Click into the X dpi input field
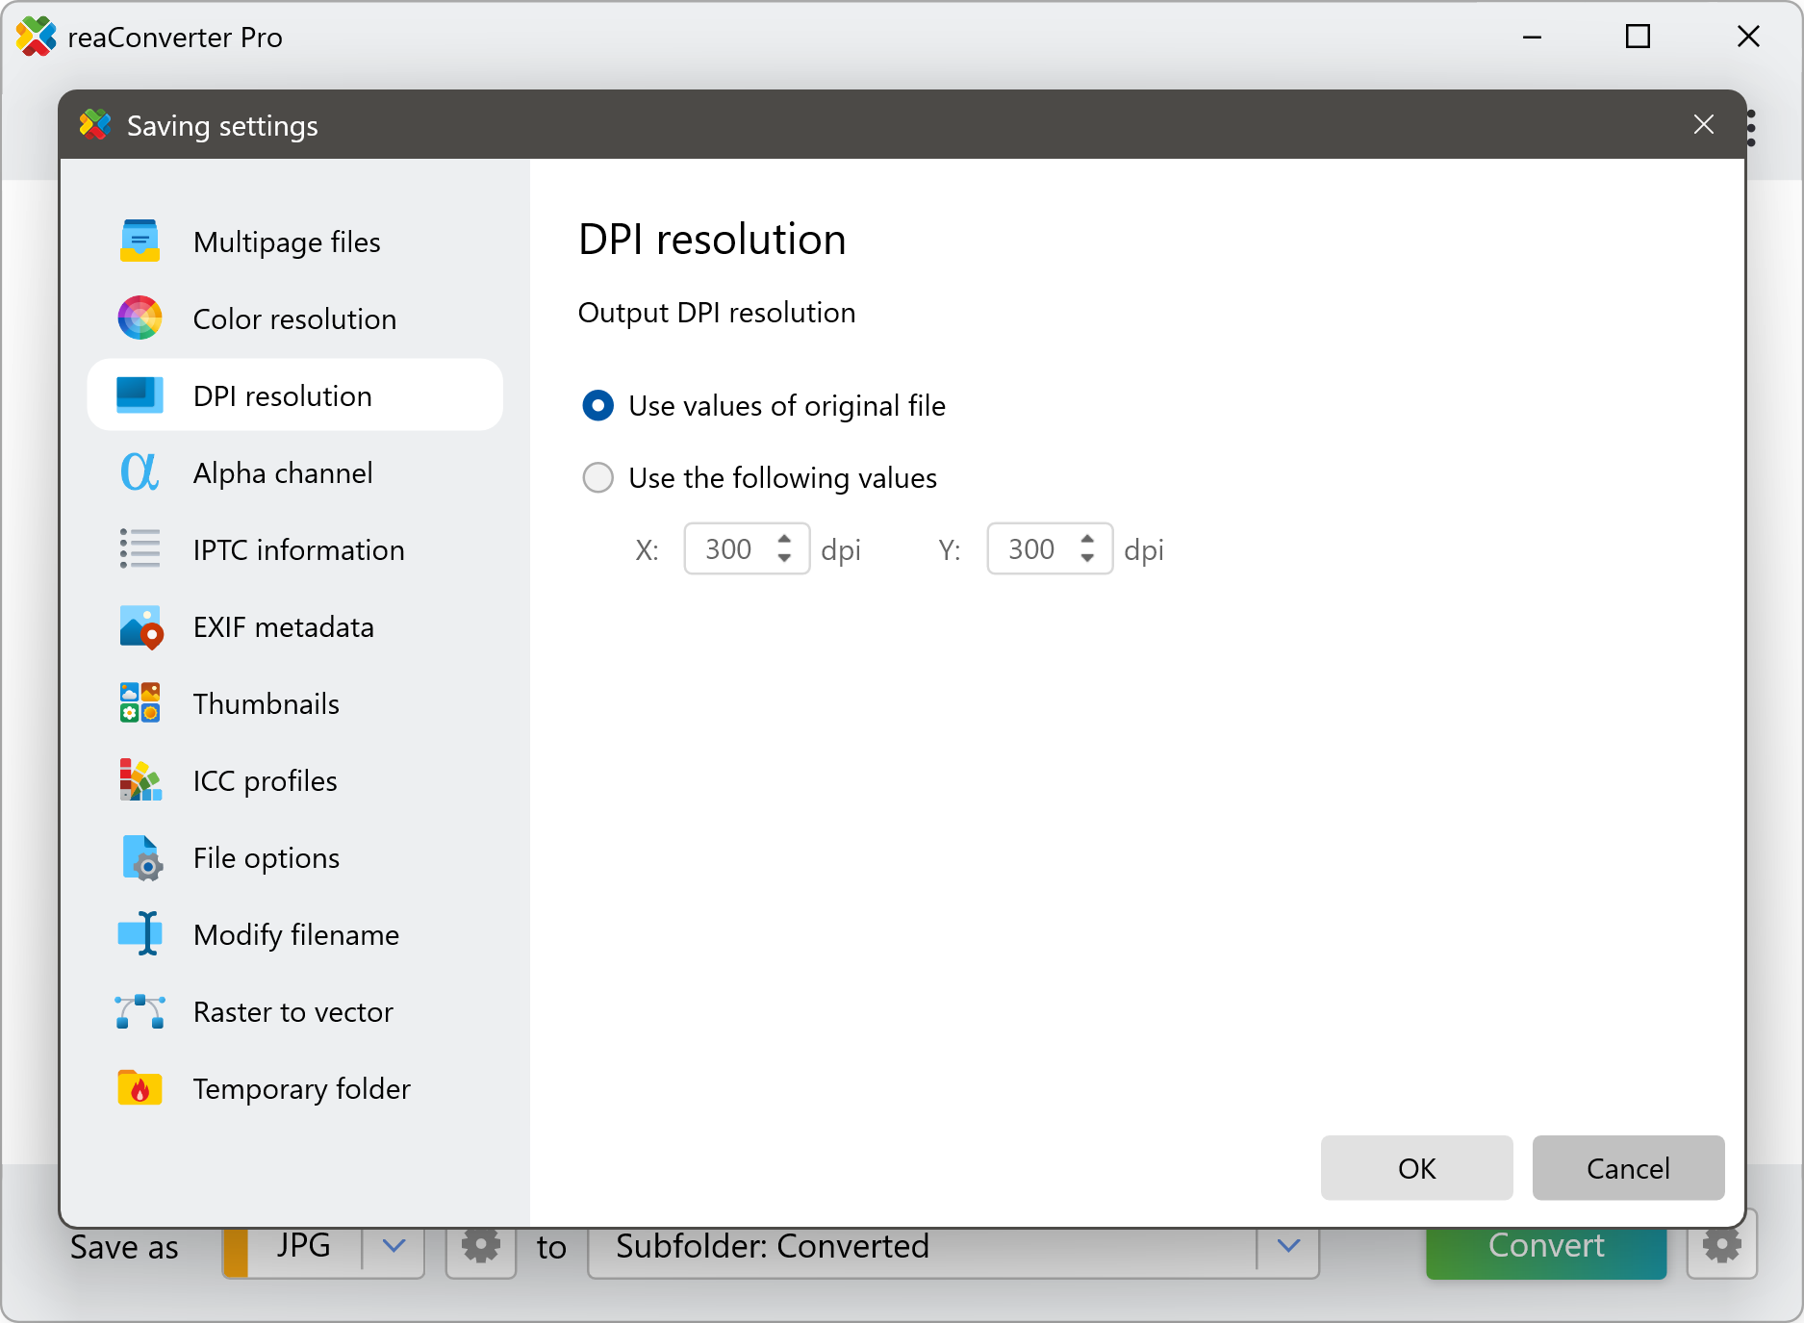Viewport: 1804px width, 1323px height. tap(728, 549)
